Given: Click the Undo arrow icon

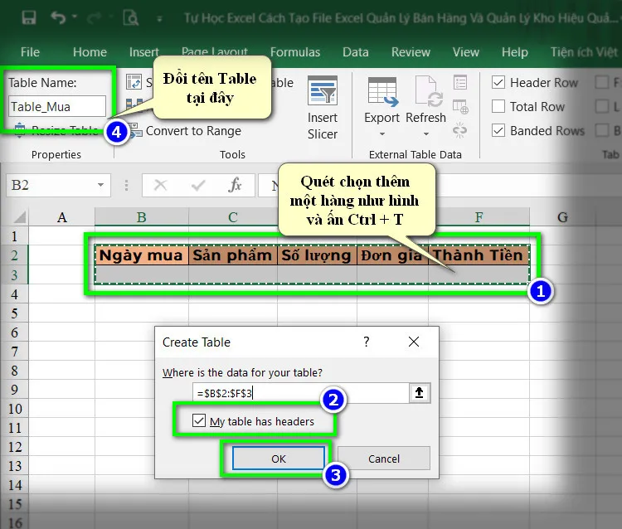Looking at the screenshot, I should tap(57, 17).
